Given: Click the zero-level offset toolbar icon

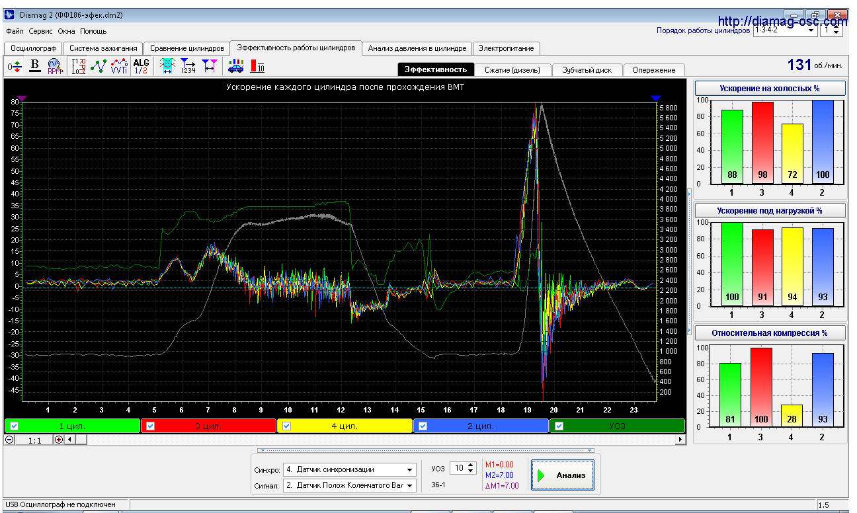Looking at the screenshot, I should pyautogui.click(x=15, y=67).
